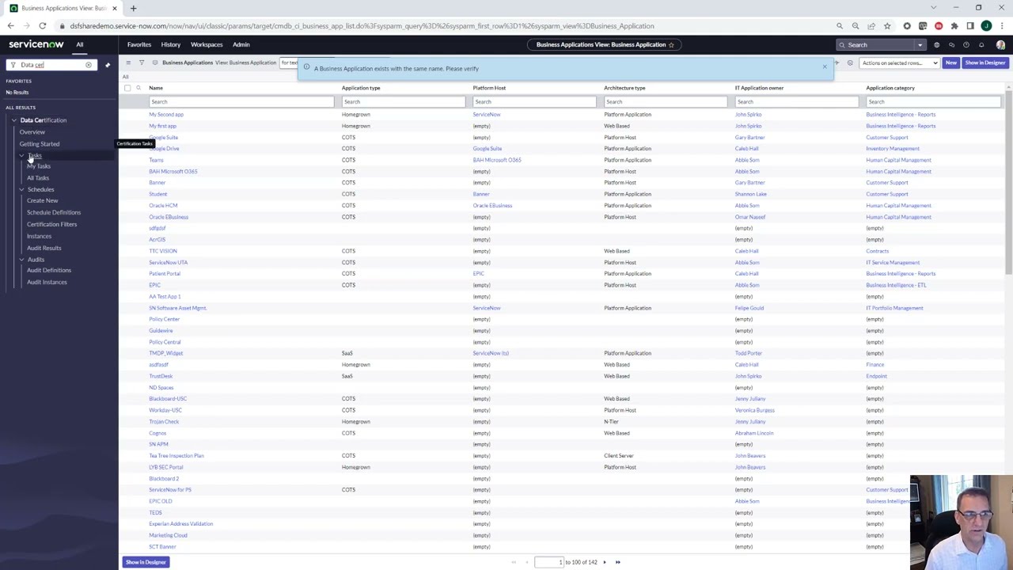The height and width of the screenshot is (570, 1013).
Task: Open the help question mark icon
Action: 966,44
